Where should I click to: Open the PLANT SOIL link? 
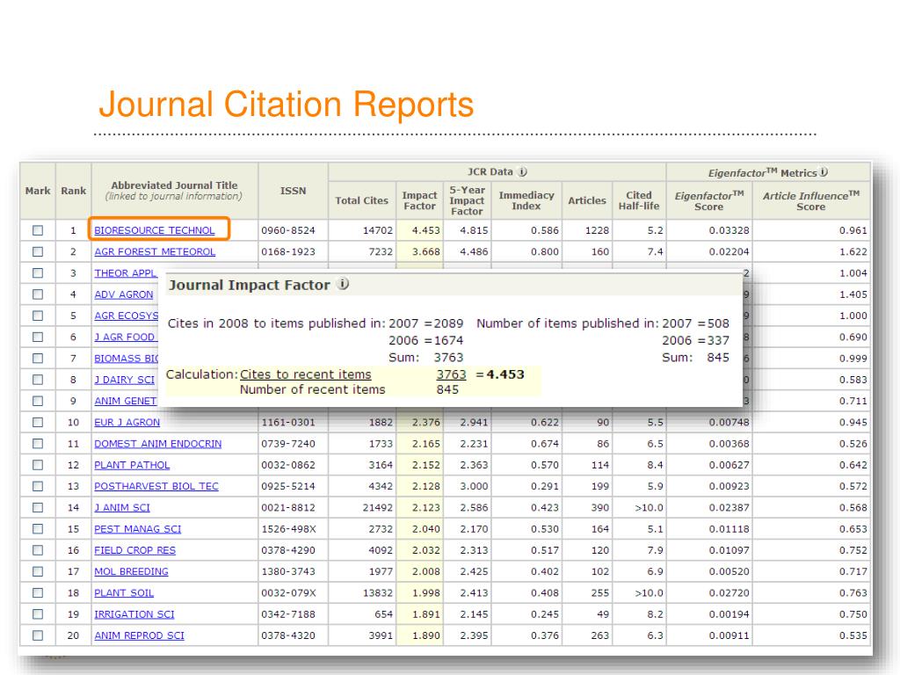click(124, 592)
